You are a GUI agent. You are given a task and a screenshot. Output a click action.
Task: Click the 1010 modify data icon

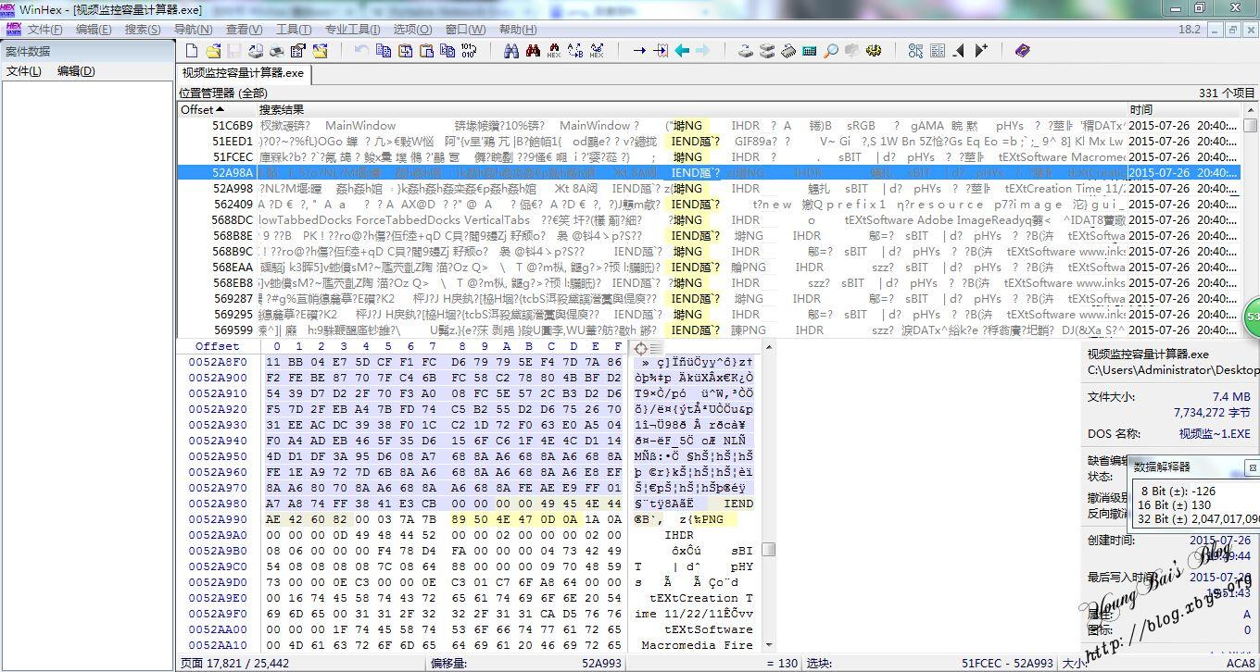[469, 51]
